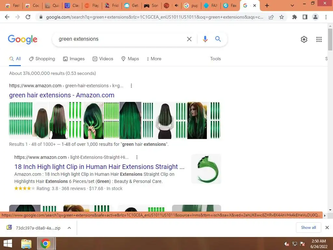Open the search Tools options

(215, 59)
